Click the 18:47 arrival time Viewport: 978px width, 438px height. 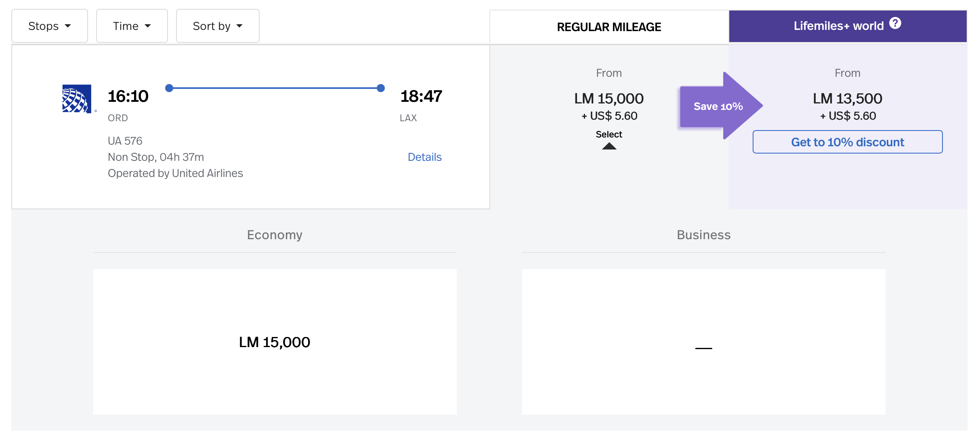tap(421, 96)
